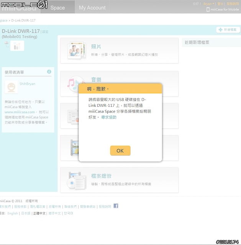The width and height of the screenshot is (241, 245).
Task: Click the film strip video icon
Action: pyautogui.click(x=74, y=147)
